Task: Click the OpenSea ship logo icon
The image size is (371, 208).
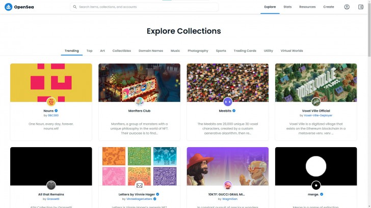Action: [9, 7]
